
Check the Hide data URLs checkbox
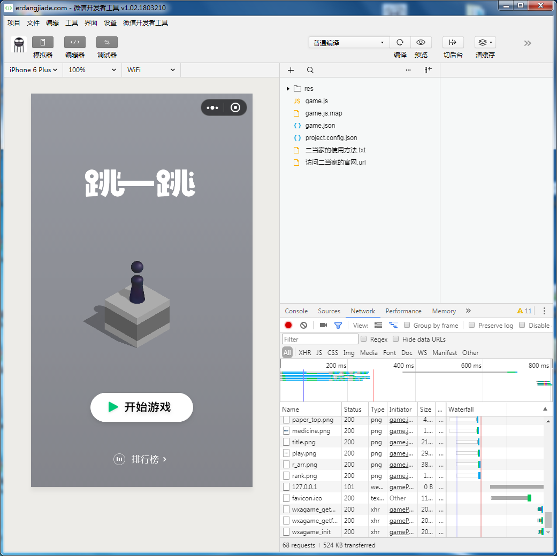tap(396, 339)
